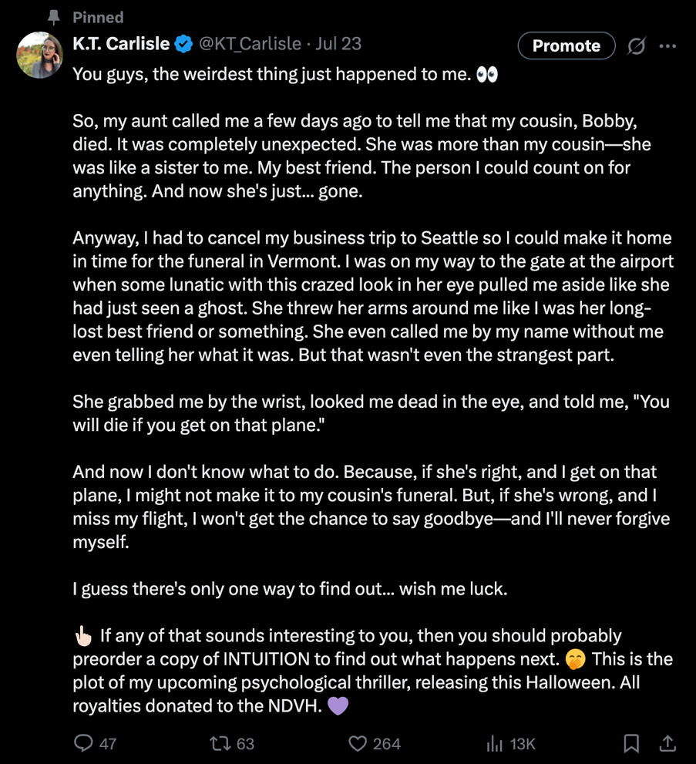Open the K.T. Carlisle display name link
696x764 pixels.
point(121,44)
